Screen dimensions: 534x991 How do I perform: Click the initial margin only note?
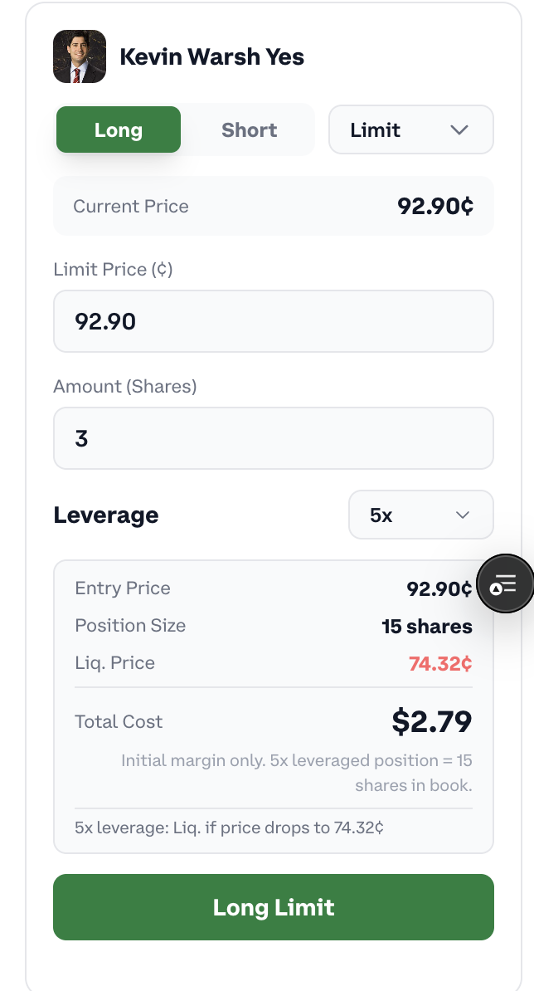click(297, 773)
